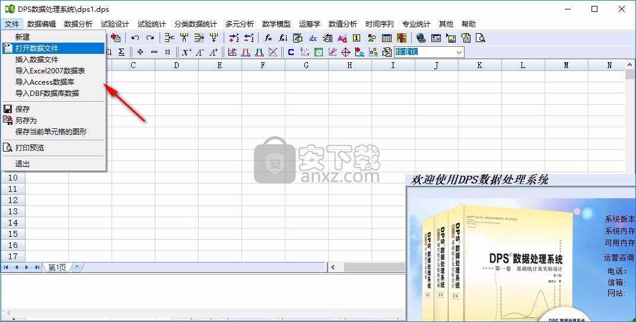Click the A-plus matrix icon
The image size is (636, 322).
213,51
